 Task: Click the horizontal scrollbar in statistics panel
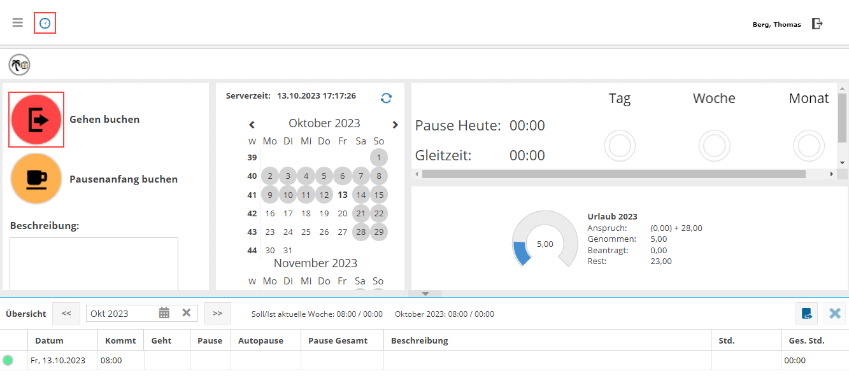click(x=613, y=174)
